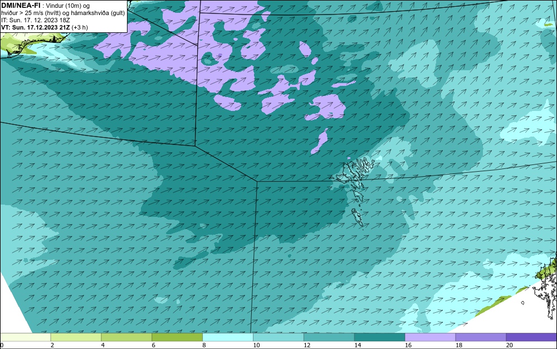
Task: Click the legend scale label '18'
Action: click(458, 345)
